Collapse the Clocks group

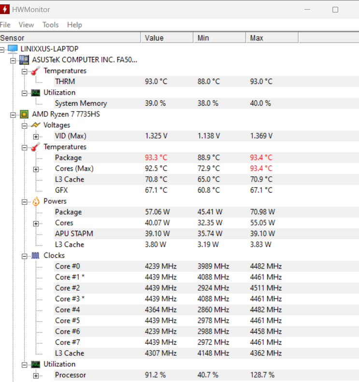click(24, 256)
